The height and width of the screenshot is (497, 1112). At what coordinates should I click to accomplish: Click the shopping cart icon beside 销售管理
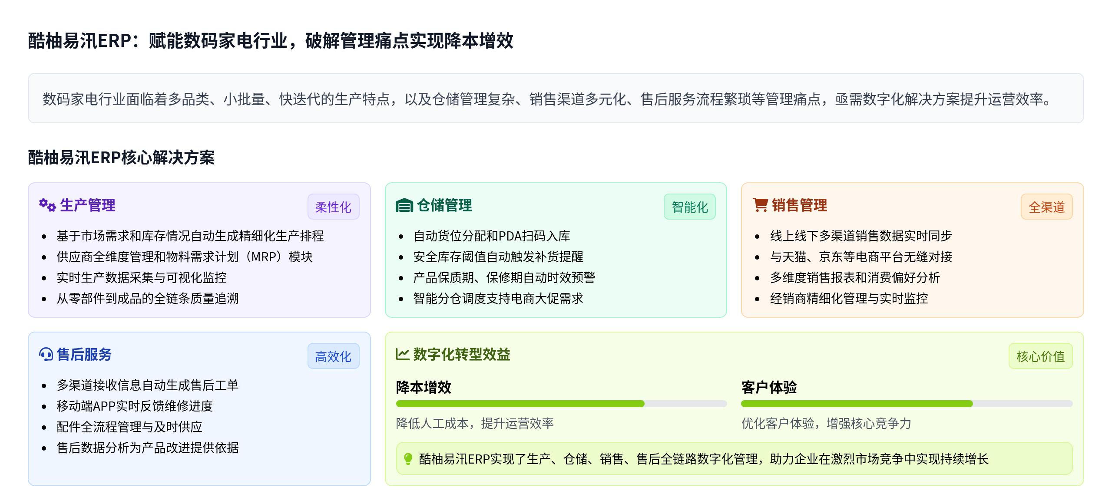pos(760,205)
